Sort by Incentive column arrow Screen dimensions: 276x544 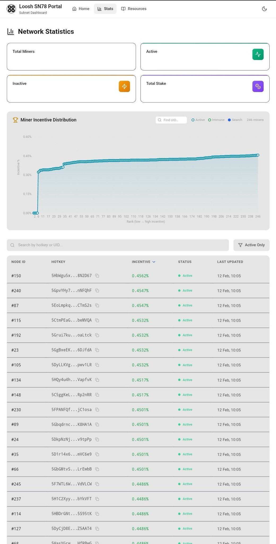point(154,262)
